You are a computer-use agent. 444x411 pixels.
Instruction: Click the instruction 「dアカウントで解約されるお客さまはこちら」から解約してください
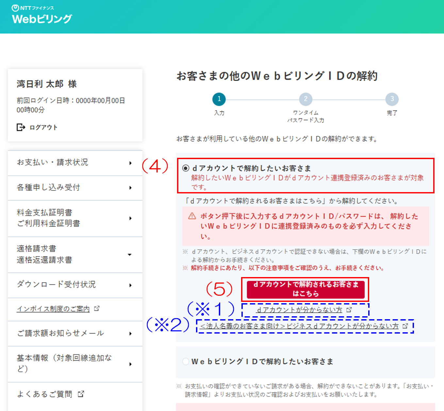pos(291,201)
